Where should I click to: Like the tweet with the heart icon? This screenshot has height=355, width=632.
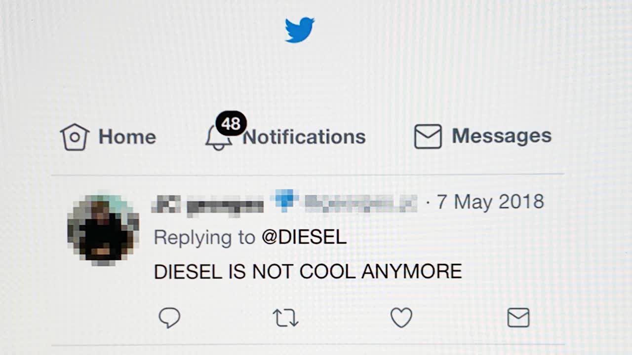pyautogui.click(x=401, y=318)
